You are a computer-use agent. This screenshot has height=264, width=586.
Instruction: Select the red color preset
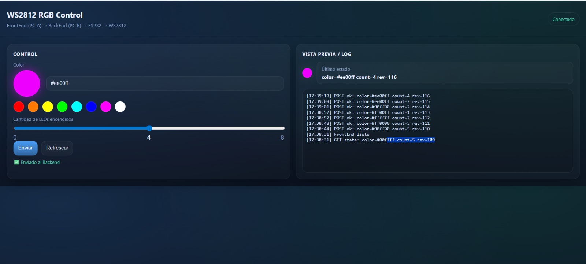pyautogui.click(x=19, y=107)
